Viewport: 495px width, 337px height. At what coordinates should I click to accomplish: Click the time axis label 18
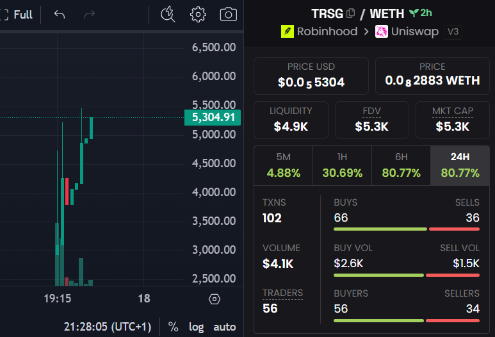(x=144, y=299)
